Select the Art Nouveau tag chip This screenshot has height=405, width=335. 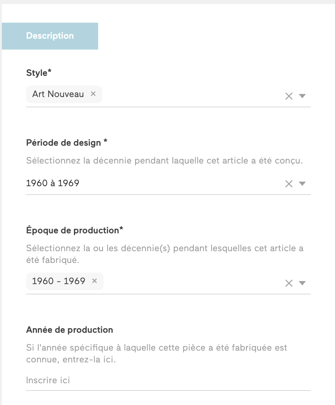[x=58, y=94]
